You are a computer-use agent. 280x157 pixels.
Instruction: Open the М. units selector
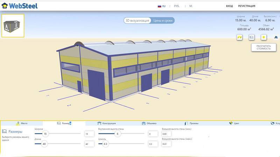click(x=191, y=6)
